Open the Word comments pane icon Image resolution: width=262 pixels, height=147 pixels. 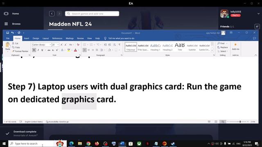(x=254, y=38)
